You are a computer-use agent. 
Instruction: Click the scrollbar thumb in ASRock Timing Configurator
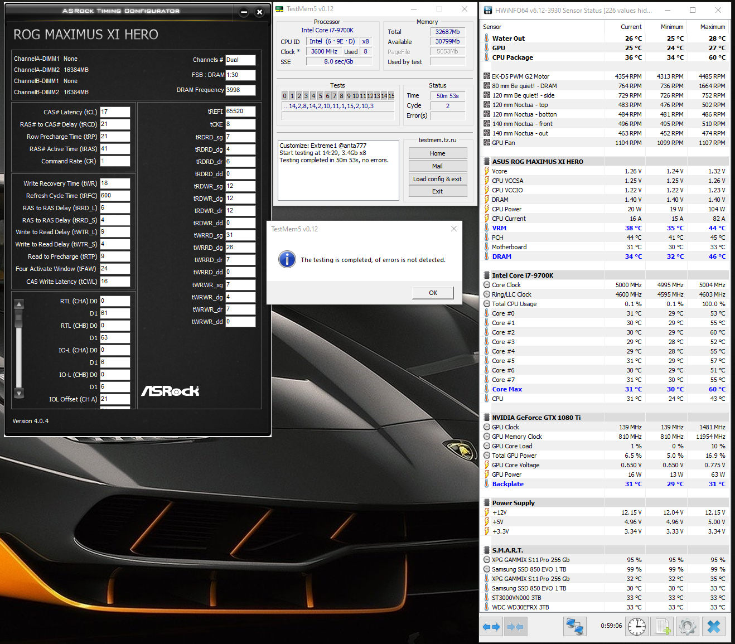tap(19, 318)
